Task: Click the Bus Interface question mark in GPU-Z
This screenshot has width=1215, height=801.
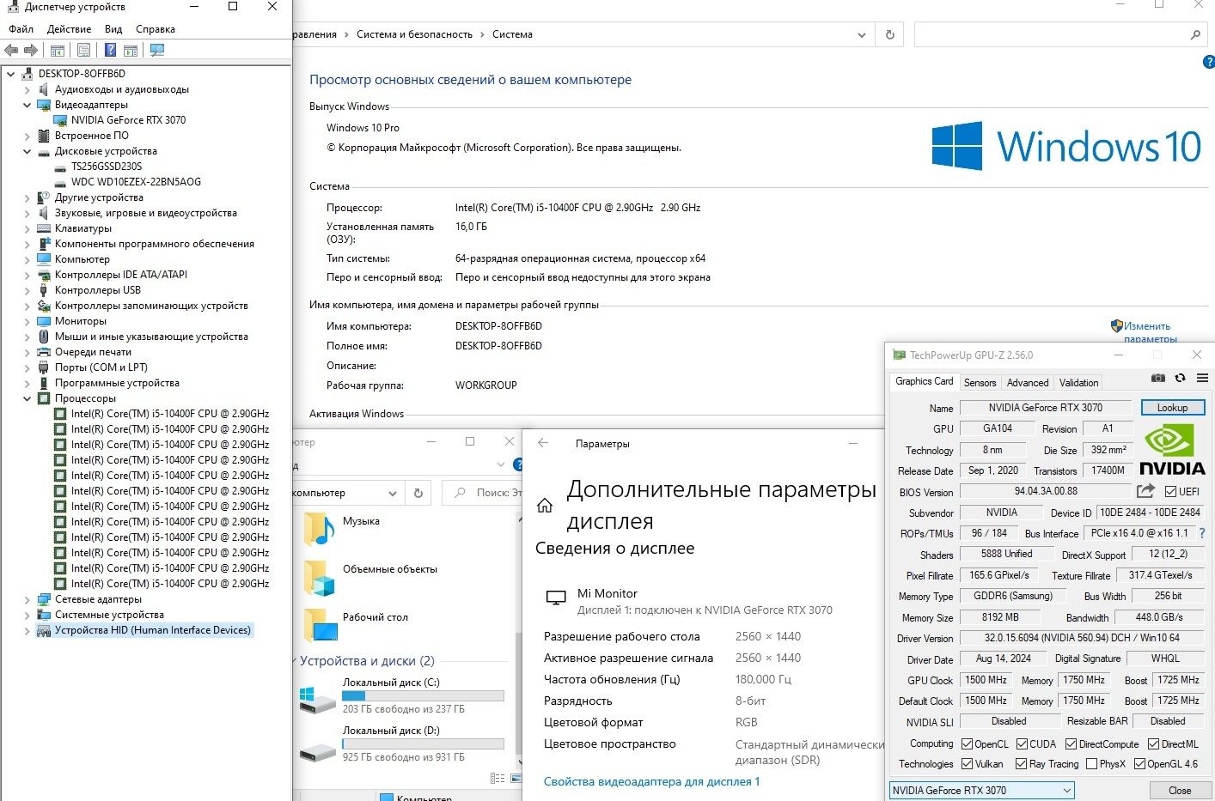Action: 1202,533
